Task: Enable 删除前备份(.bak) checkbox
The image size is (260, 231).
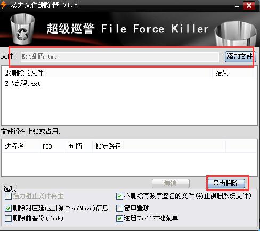Action: point(8,218)
